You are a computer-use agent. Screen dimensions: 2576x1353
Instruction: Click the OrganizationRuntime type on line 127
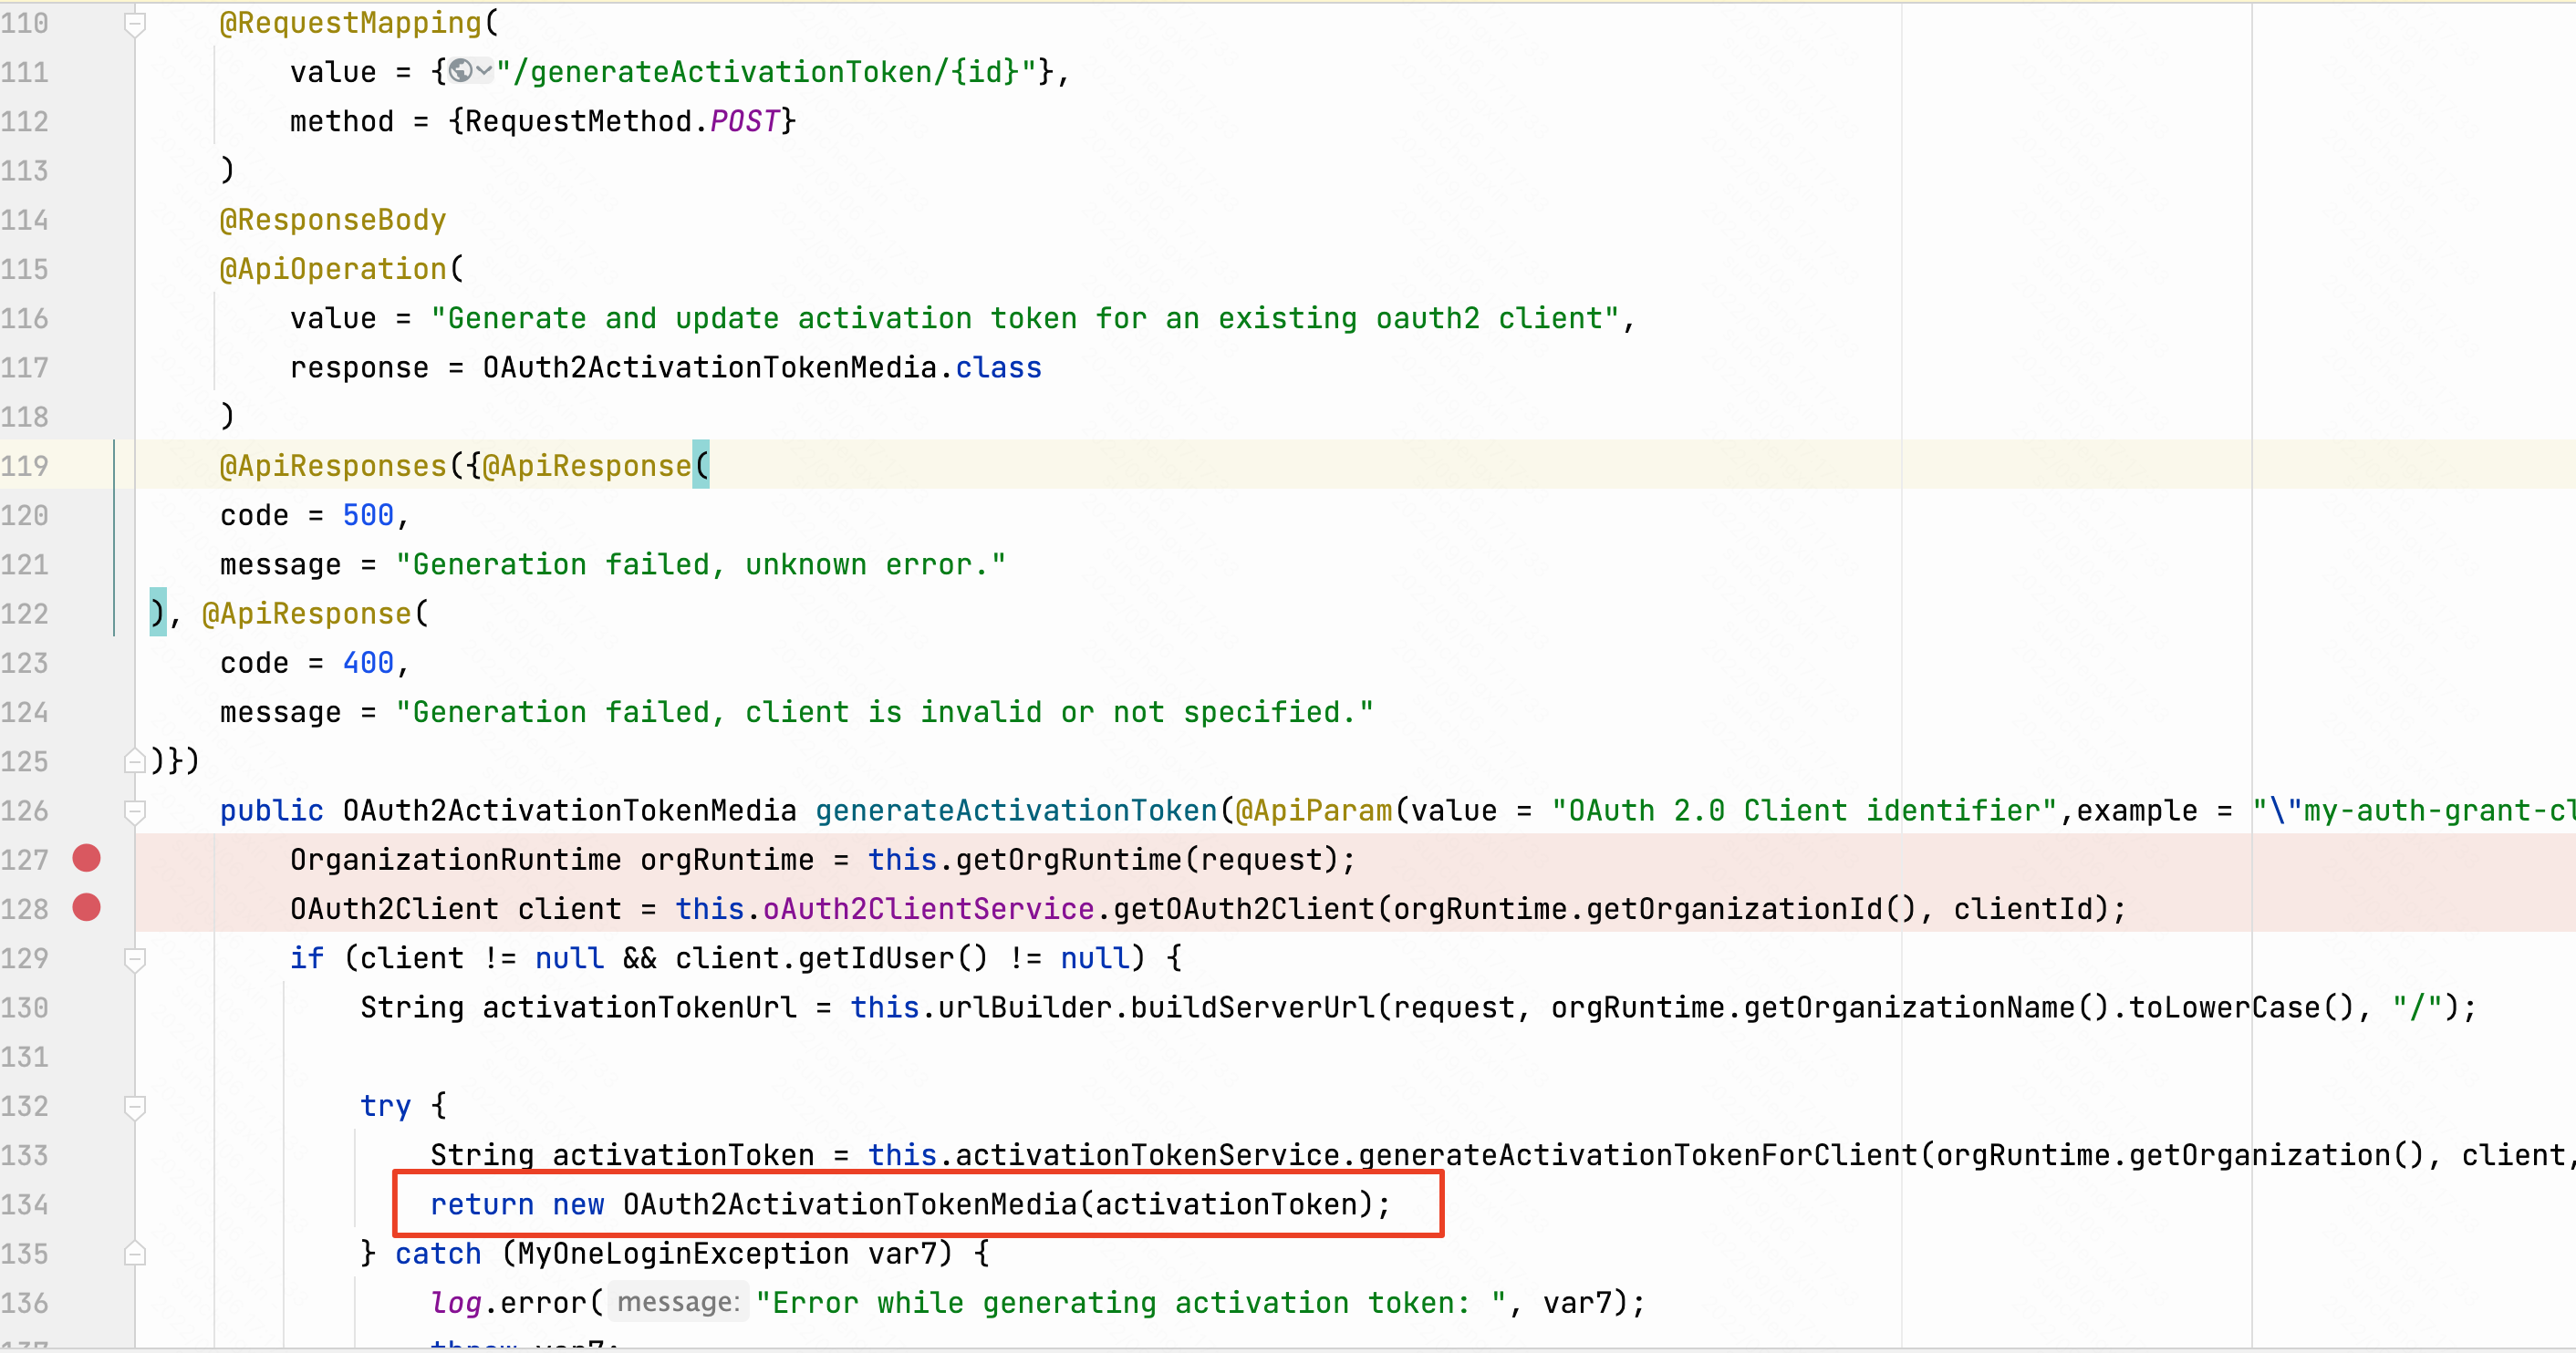click(x=456, y=860)
